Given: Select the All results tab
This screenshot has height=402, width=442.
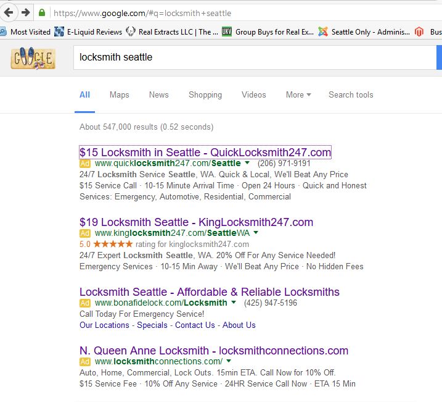Looking at the screenshot, I should tap(84, 94).
